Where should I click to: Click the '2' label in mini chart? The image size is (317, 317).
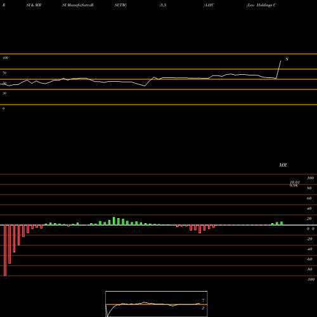(x=203, y=308)
